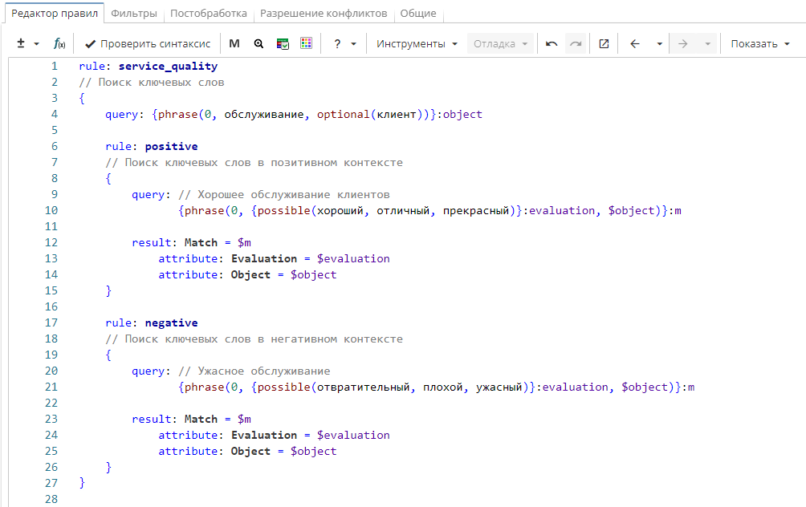The height and width of the screenshot is (507, 806).
Task: Open back navigation history dropdown
Action: (x=660, y=44)
